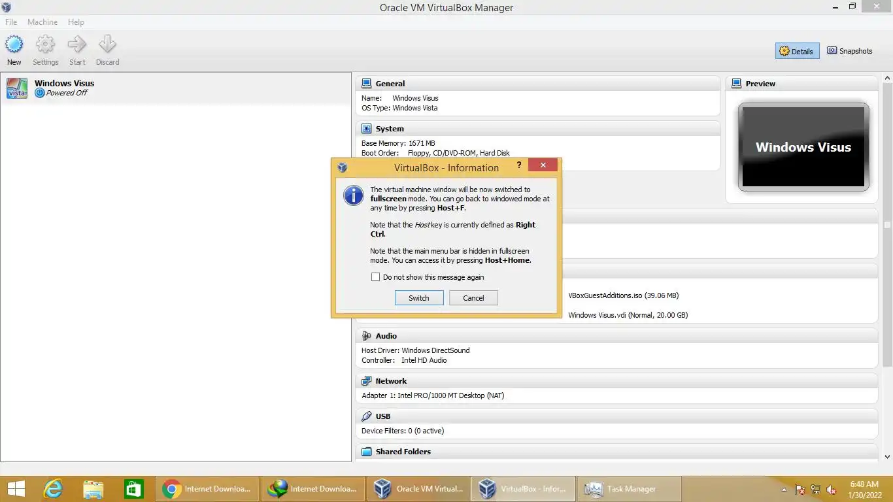893x502 pixels.
Task: Click the Windows Visus preview thumbnail
Action: [803, 147]
